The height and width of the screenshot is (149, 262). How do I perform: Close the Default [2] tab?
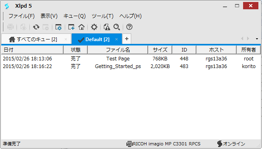coord(116,39)
